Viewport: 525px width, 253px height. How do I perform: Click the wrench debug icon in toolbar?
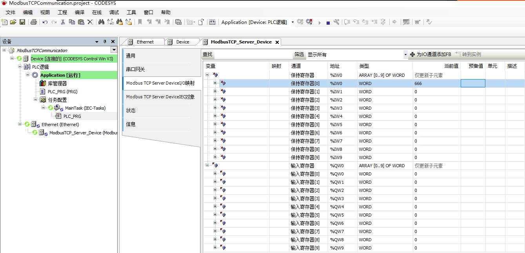point(336,22)
